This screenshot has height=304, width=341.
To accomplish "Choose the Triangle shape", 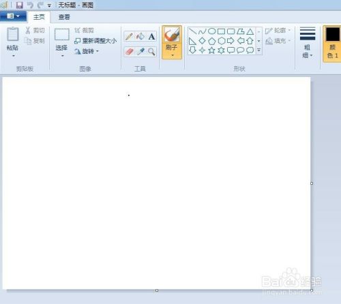I will pos(250,31).
